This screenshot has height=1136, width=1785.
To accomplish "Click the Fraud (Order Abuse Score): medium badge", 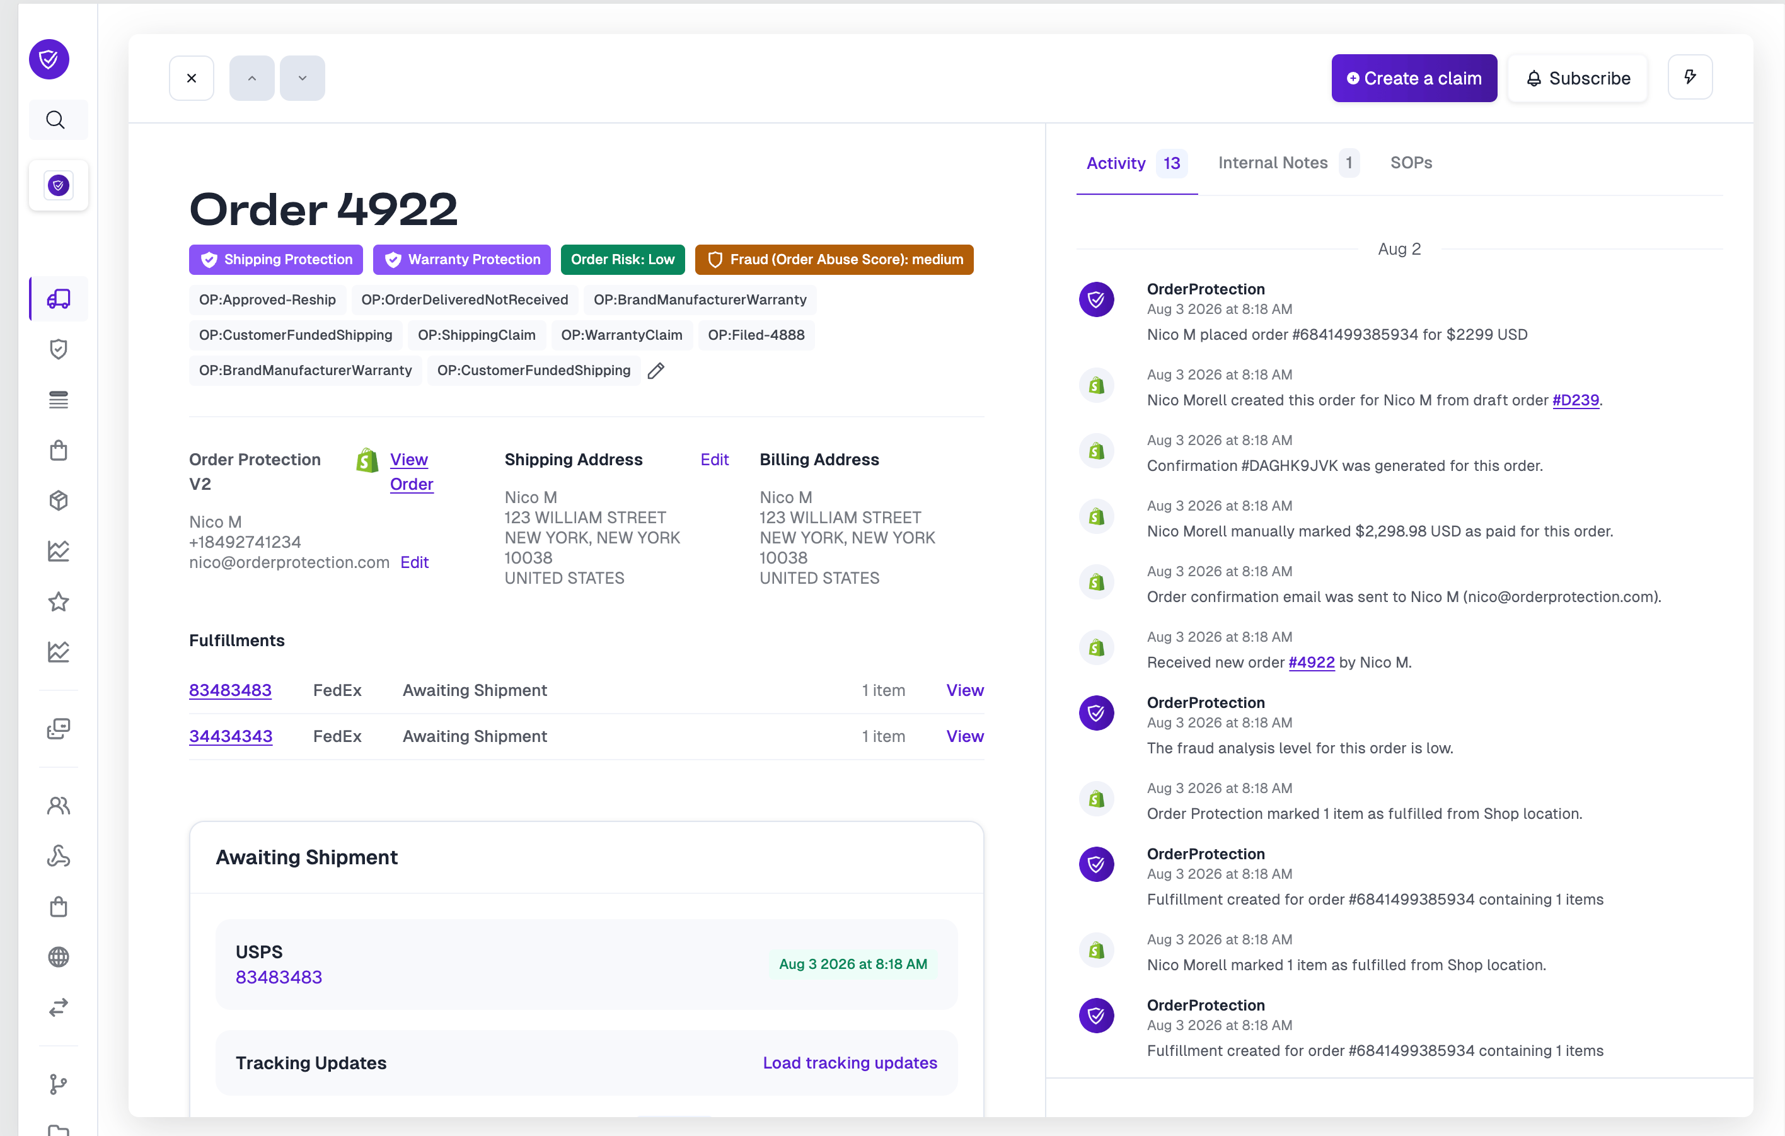I will (x=834, y=260).
